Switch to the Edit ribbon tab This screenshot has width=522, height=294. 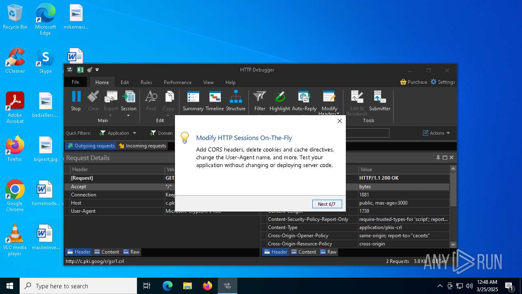(x=125, y=82)
